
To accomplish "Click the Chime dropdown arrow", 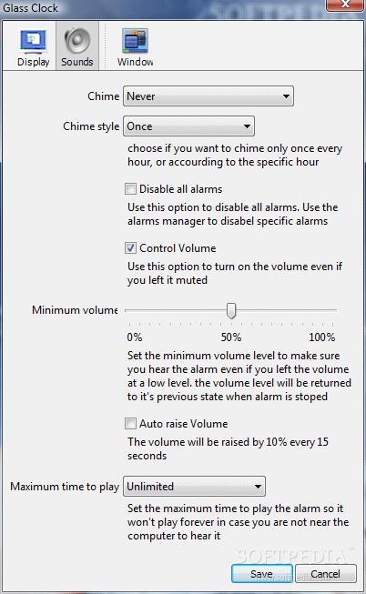I will [287, 96].
